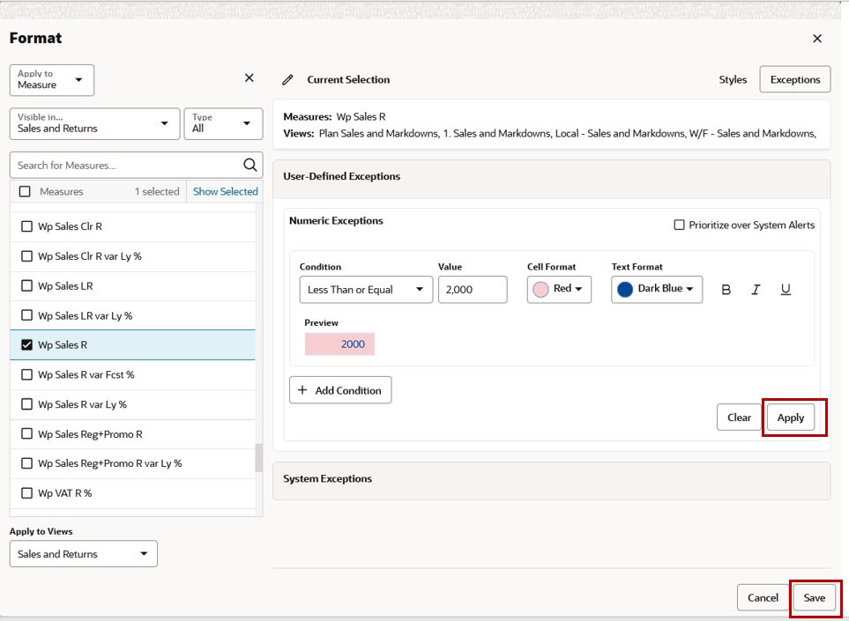This screenshot has height=621, width=849.
Task: Click the plus icon on Add Condition
Action: (302, 390)
